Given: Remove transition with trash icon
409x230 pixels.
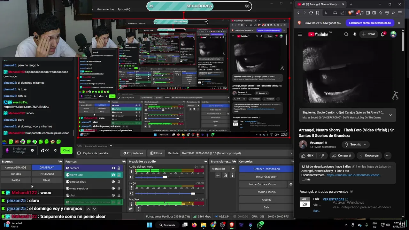Looking at the screenshot, I should (225, 175).
